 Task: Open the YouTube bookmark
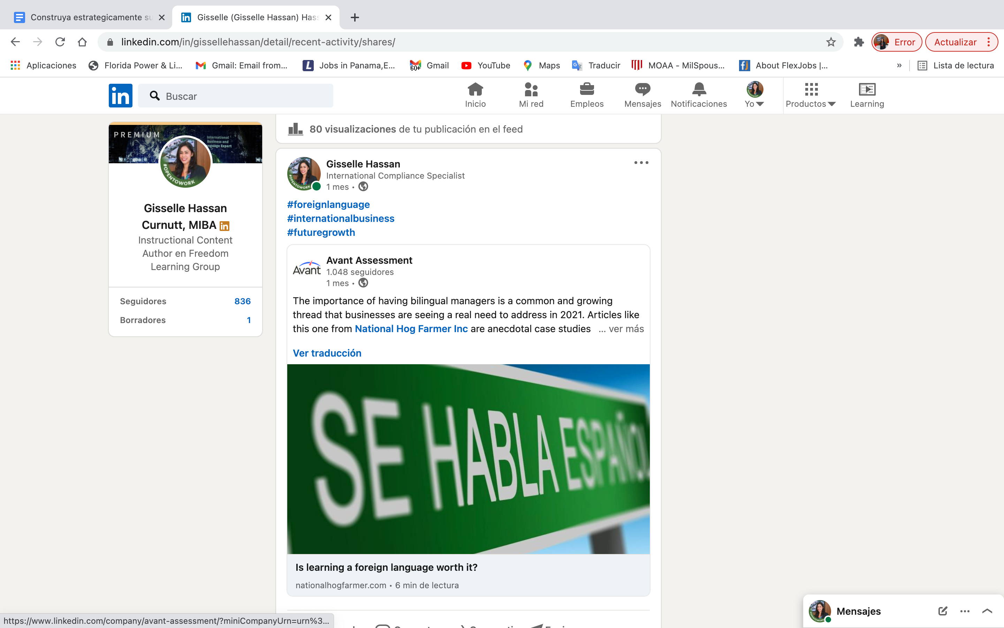point(486,65)
